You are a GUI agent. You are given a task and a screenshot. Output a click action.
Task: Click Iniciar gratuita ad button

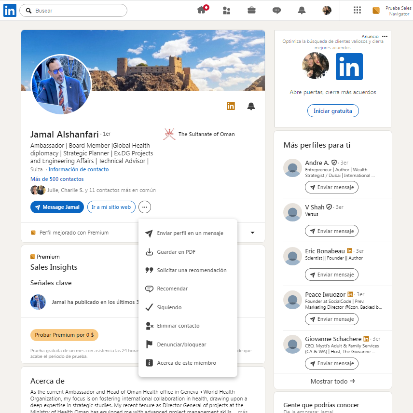click(x=333, y=111)
